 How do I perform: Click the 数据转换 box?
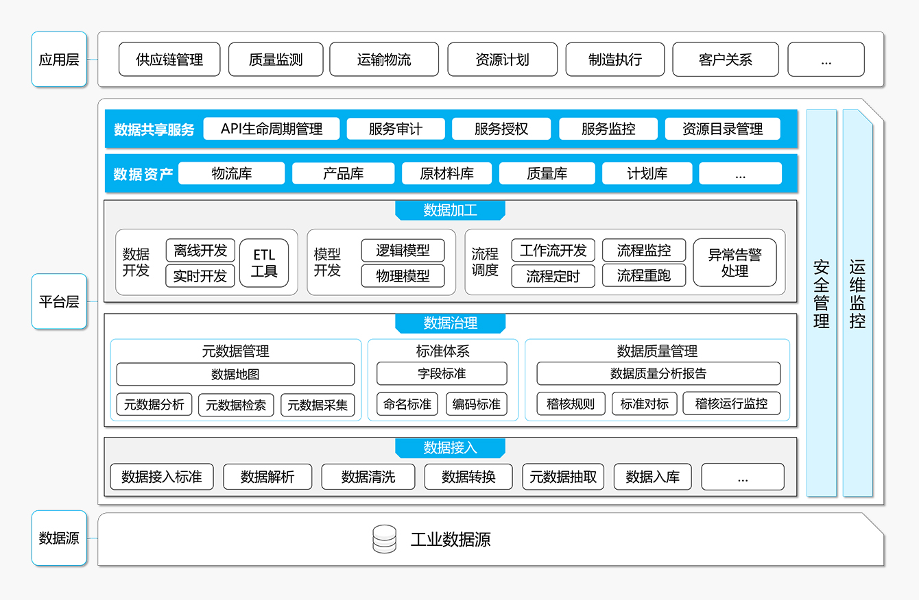click(x=468, y=477)
